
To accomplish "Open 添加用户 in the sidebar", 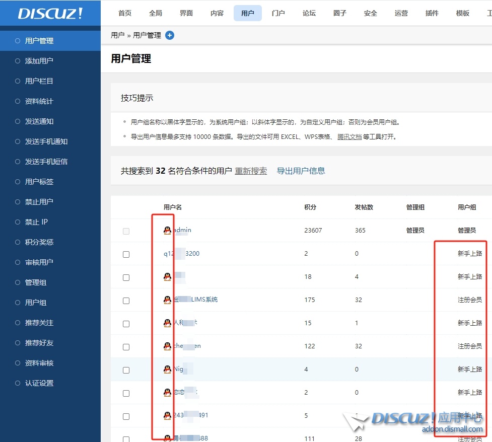I will point(38,60).
